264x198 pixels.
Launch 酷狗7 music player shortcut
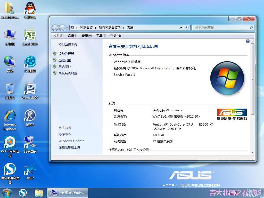(30, 118)
